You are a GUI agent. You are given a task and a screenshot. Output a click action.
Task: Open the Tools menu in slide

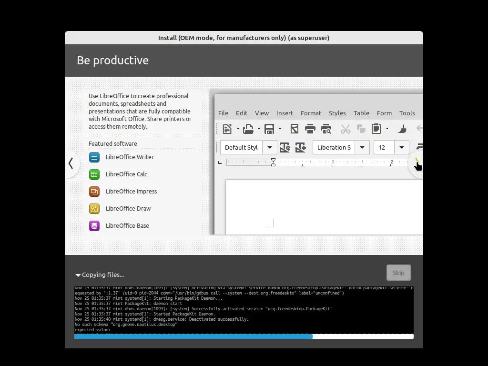(x=407, y=113)
